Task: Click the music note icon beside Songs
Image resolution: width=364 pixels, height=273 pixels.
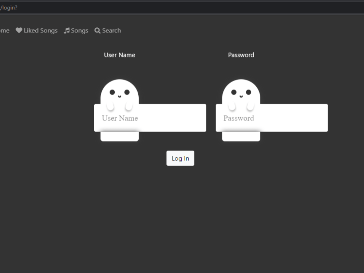Action: pos(67,30)
